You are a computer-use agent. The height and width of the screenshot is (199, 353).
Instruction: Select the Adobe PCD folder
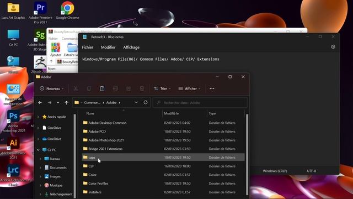click(x=163, y=132)
